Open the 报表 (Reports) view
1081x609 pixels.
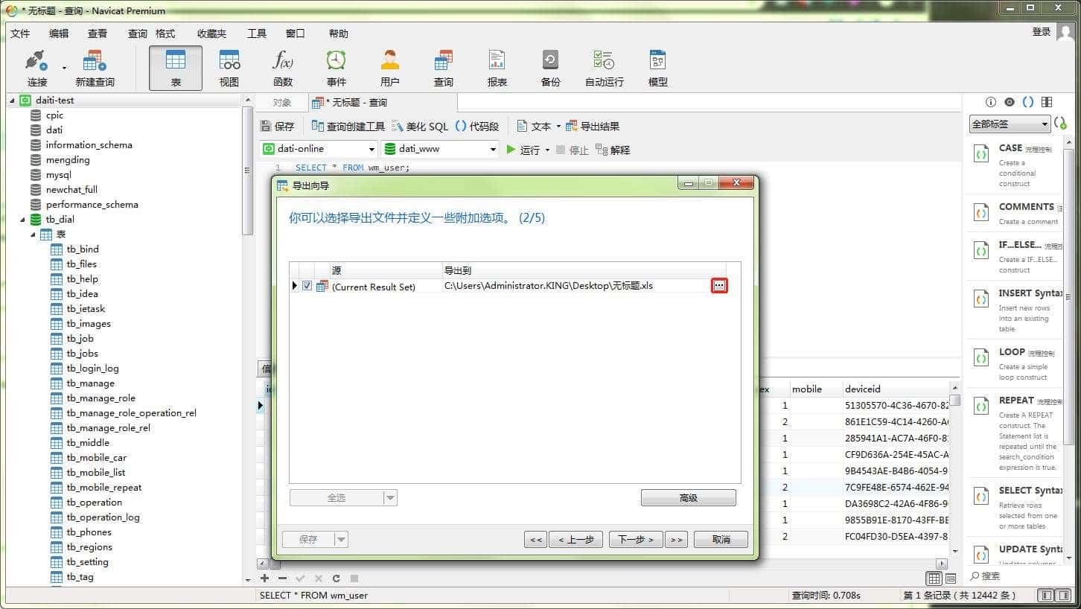tap(497, 67)
